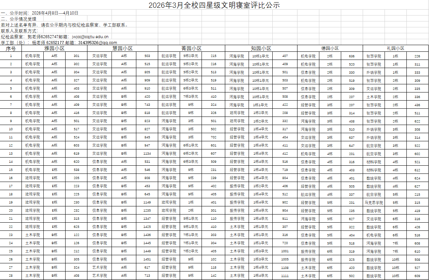Click the 慧园小区 header cell
429x280 pixels.
coord(123,48)
